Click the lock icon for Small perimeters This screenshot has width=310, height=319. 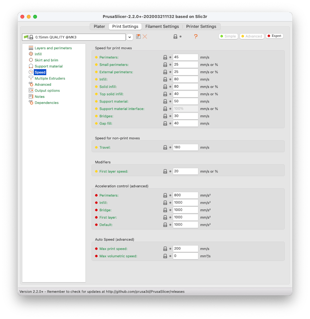click(165, 65)
